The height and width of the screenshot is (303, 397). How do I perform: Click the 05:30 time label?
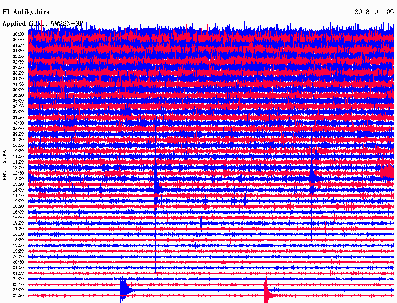point(18,95)
